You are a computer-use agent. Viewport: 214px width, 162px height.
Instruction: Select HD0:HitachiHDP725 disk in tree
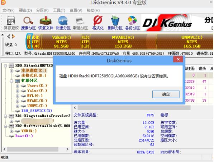tap(34, 65)
